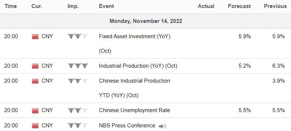Image resolution: width=291 pixels, height=131 pixels.
Task: Click the Forecast column header
Action: (x=239, y=6)
